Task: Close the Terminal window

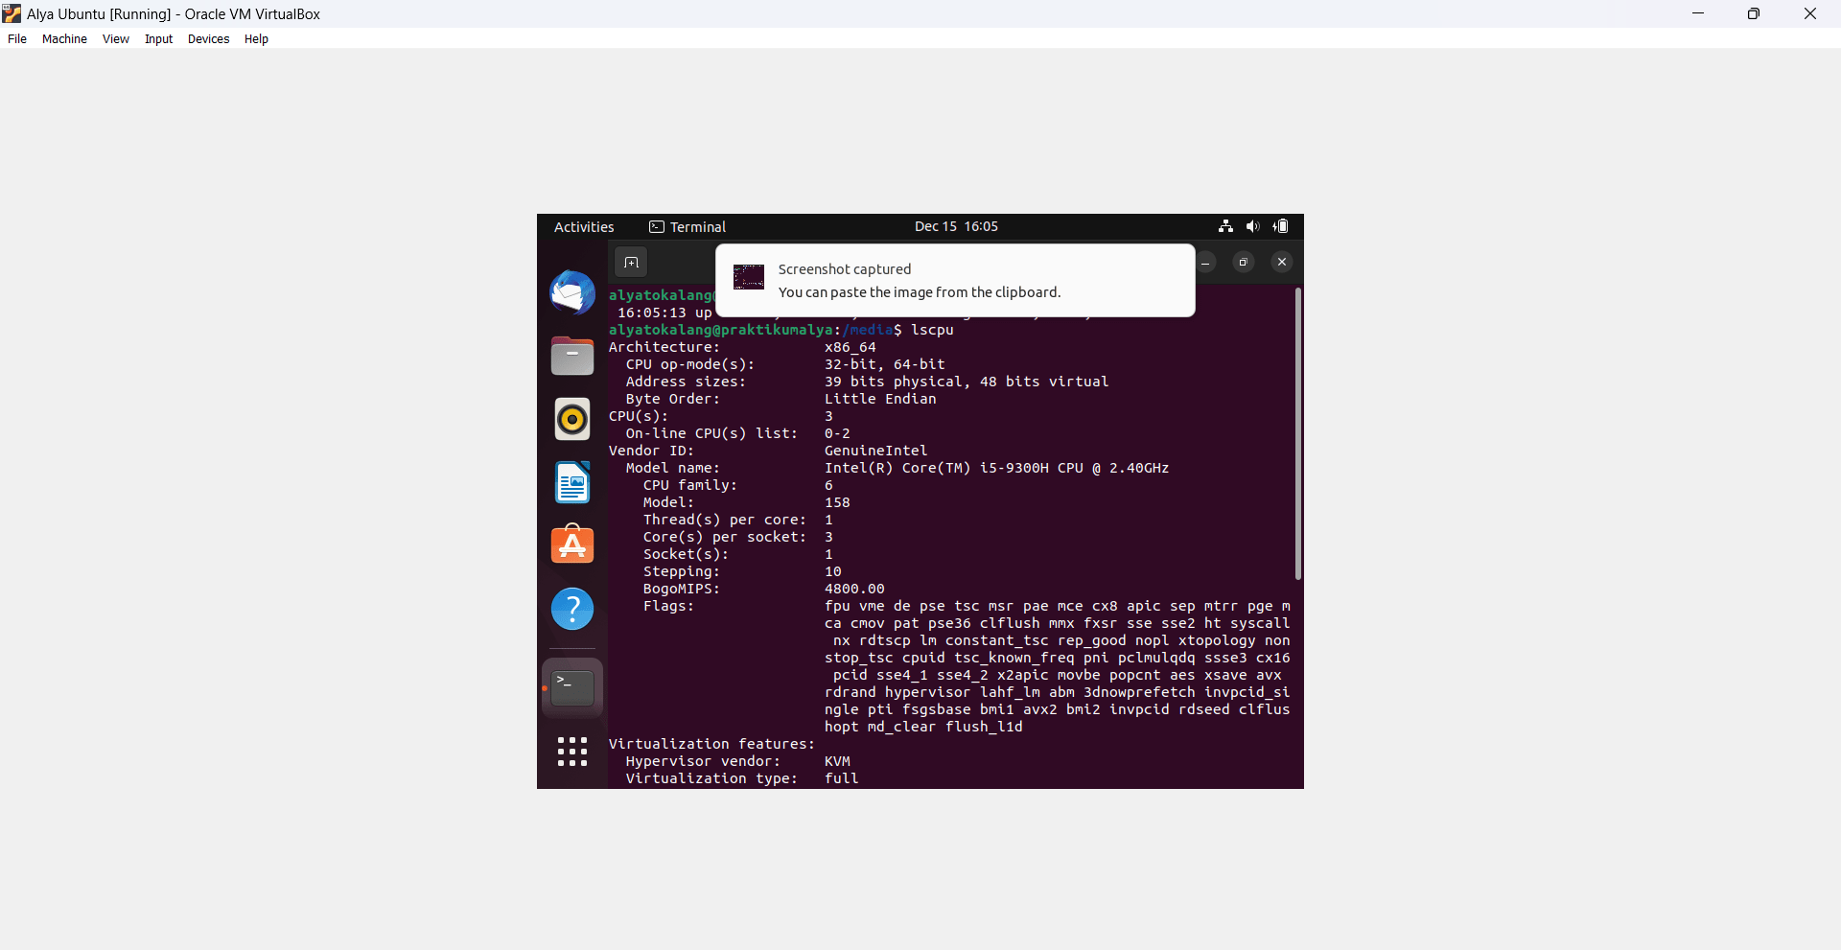Action: [x=1282, y=262]
